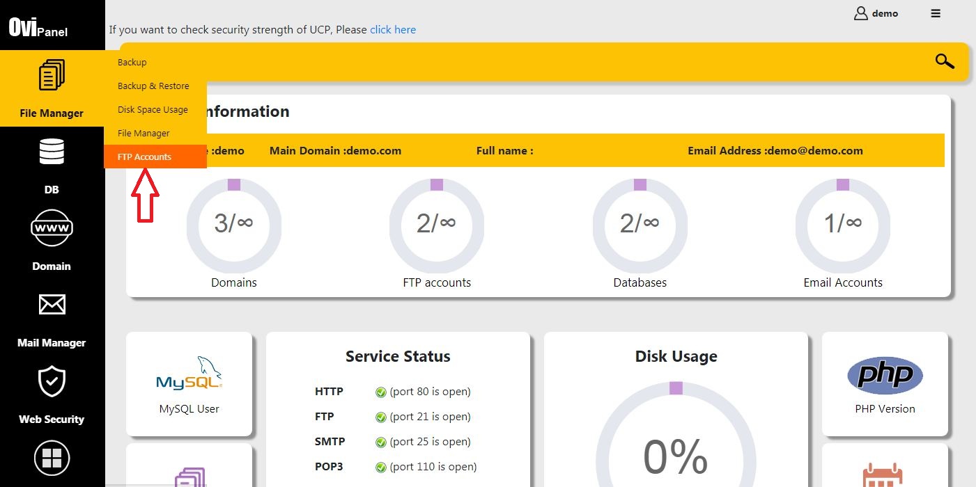Open the DB database sidebar icon
976x487 pixels.
(x=52, y=152)
